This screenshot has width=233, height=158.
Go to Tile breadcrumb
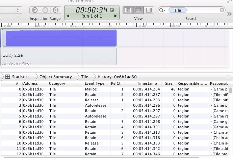pyautogui.click(x=84, y=77)
